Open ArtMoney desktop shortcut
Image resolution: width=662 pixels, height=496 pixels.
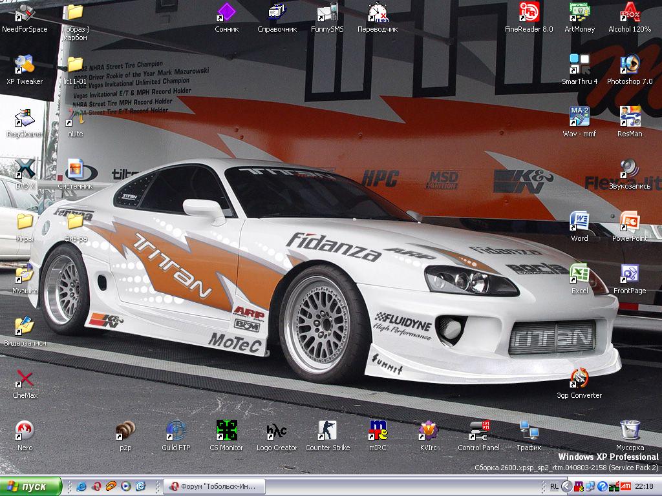pos(579,18)
